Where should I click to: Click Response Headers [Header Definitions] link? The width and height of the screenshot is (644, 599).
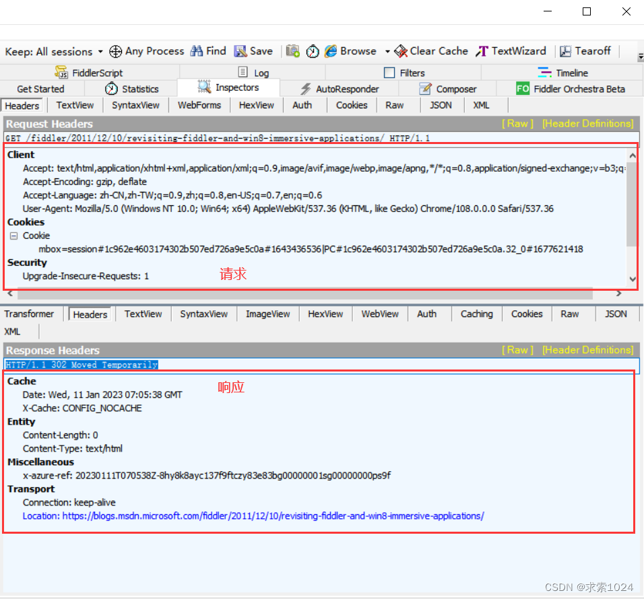(x=587, y=350)
